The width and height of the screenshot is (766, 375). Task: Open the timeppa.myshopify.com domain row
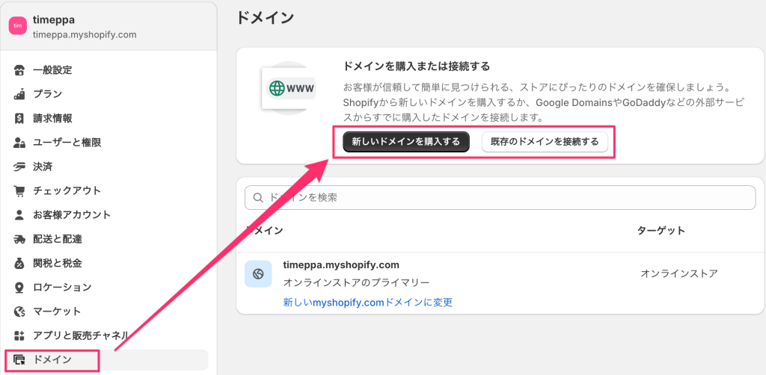[500, 283]
